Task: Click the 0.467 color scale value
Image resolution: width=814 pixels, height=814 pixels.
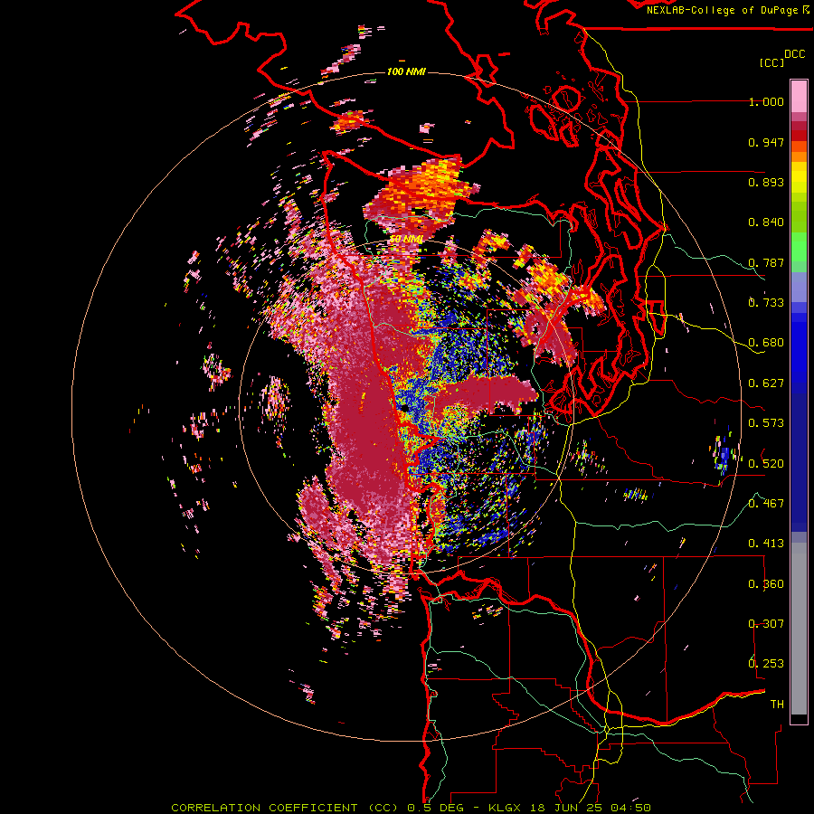Action: click(x=766, y=503)
